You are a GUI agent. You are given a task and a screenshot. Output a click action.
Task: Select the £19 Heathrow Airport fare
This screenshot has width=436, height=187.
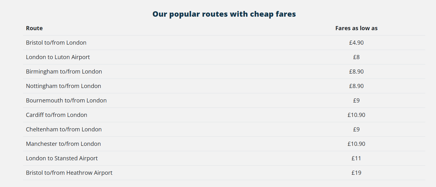356,173
